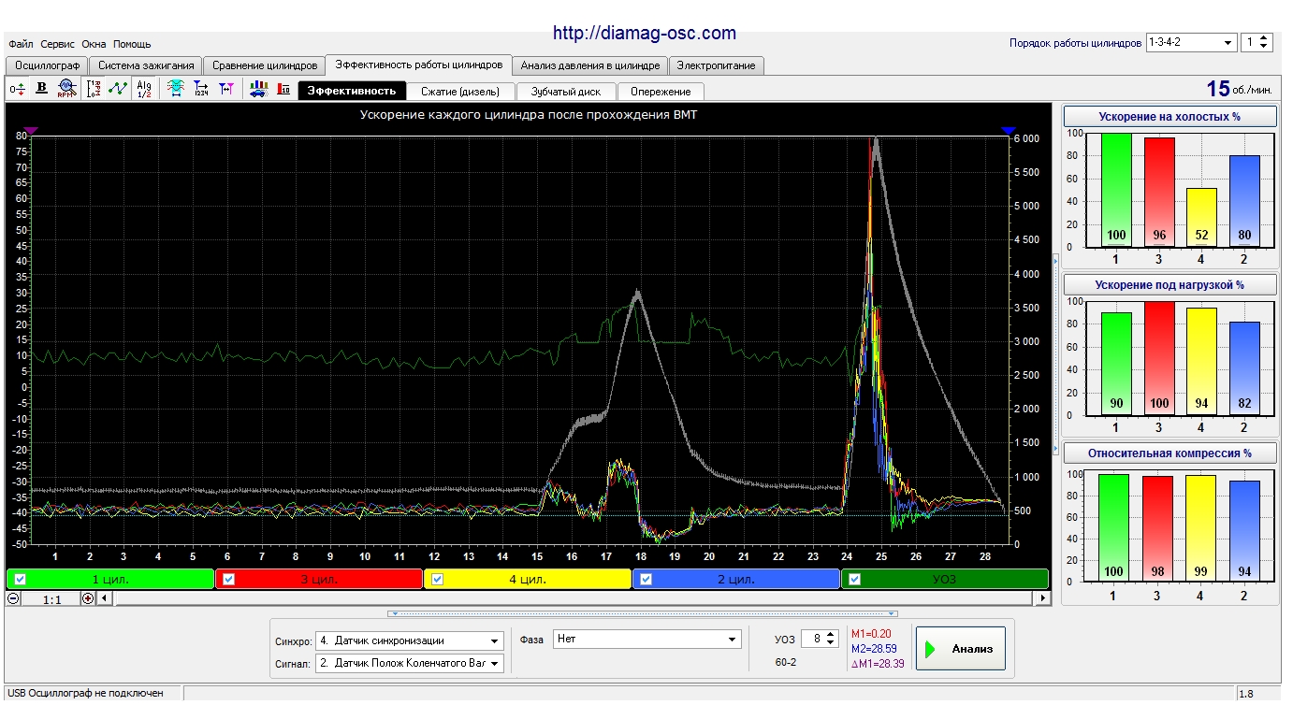Select the Эффективность работы цилиндров tab

419,65
